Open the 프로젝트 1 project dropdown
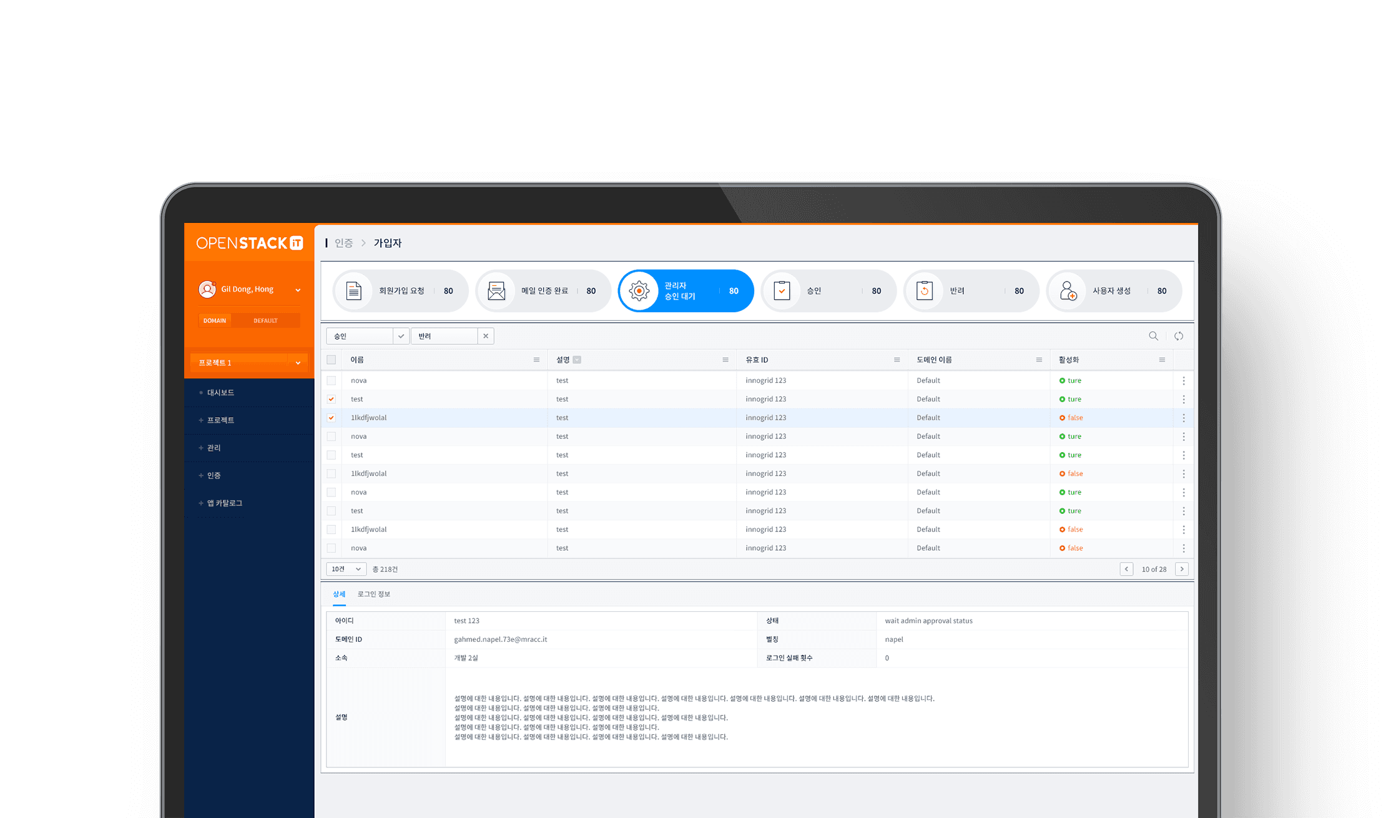Screen dimensions: 1386x818 pos(249,363)
